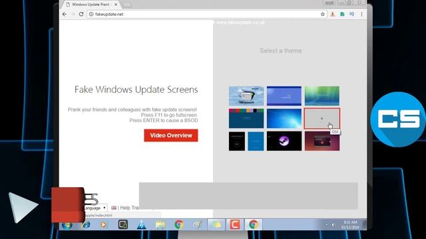Select the Windows 98 theme thumbnail
Image resolution: width=426 pixels, height=239 pixels.
coord(246,96)
